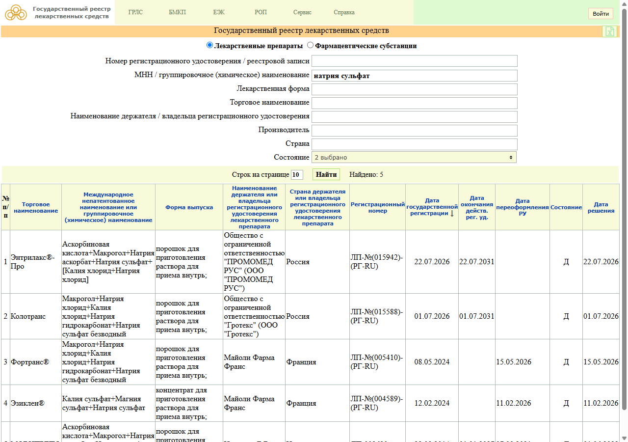Click the Войти login button
628x442 pixels.
601,14
